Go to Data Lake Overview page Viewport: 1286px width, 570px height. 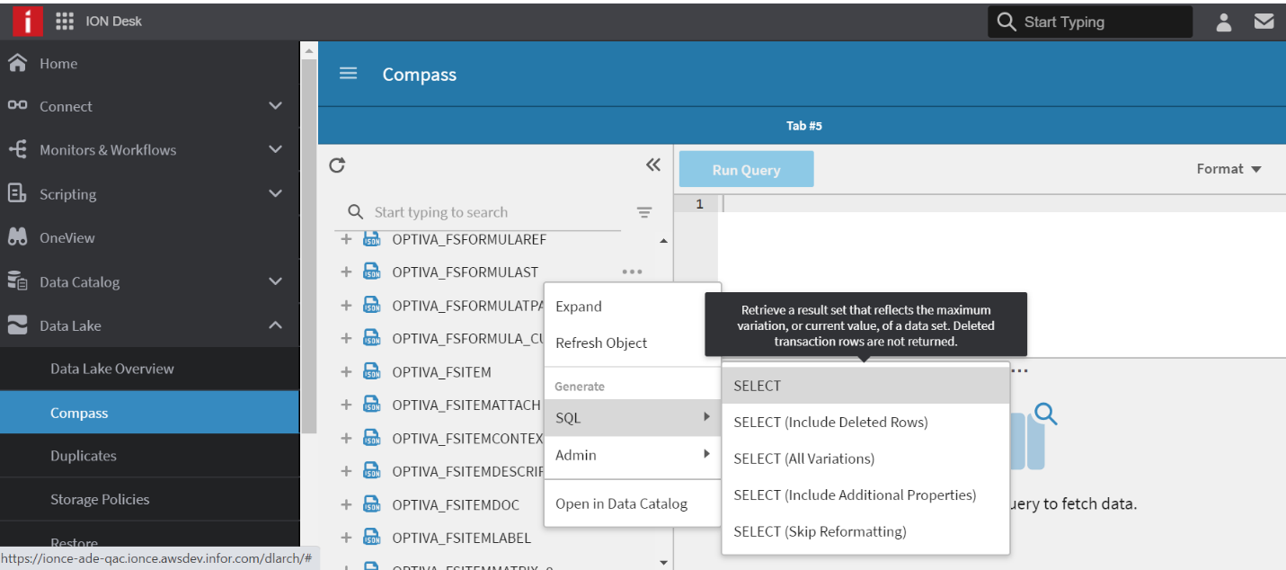point(112,369)
